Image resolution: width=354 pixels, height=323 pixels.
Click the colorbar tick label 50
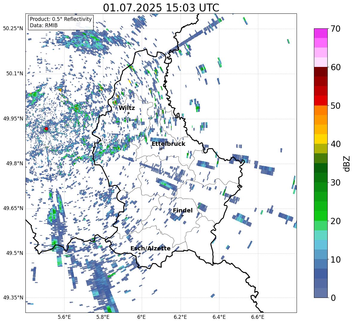click(x=336, y=105)
